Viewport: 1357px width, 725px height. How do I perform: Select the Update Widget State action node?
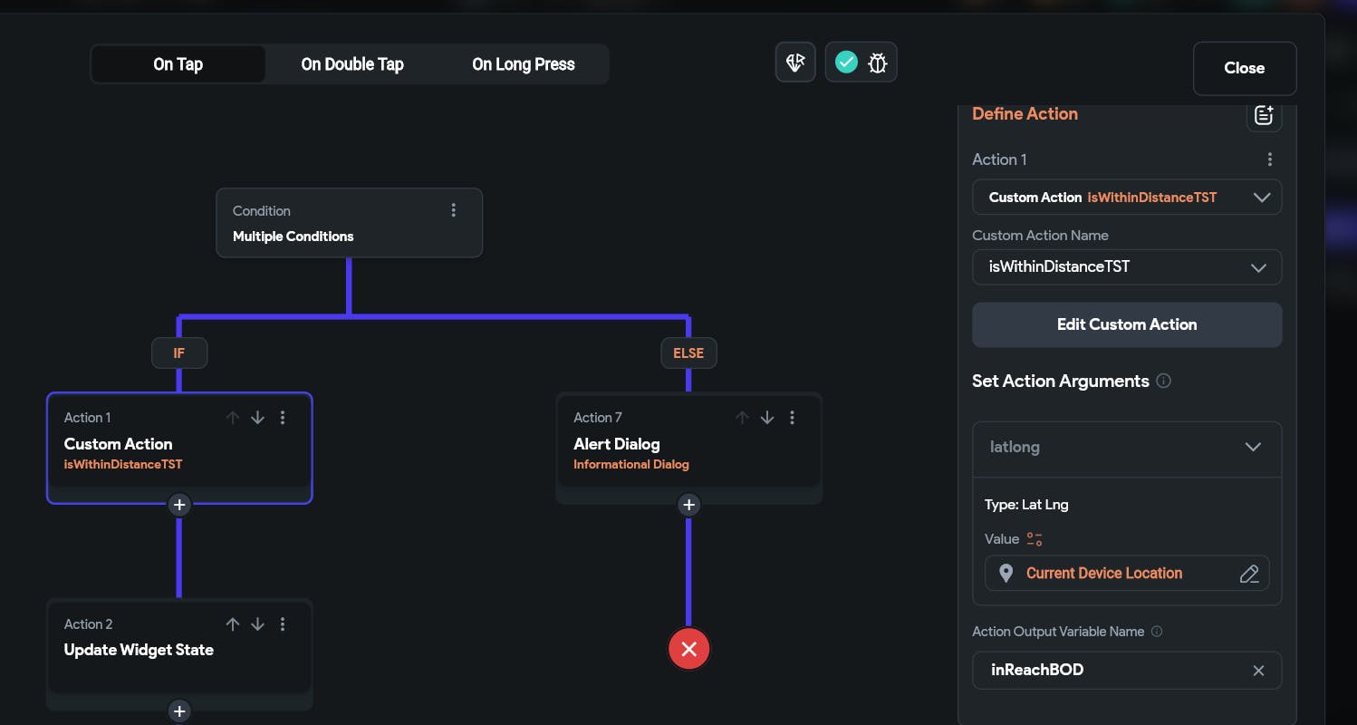139,650
